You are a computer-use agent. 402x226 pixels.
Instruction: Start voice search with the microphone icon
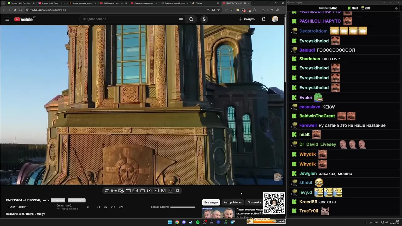204,19
